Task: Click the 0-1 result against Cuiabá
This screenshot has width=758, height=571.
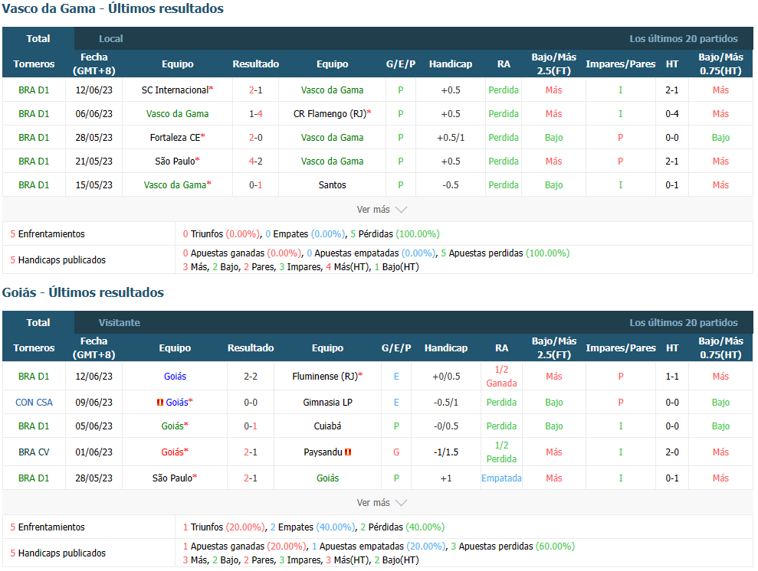Action: coord(251,426)
